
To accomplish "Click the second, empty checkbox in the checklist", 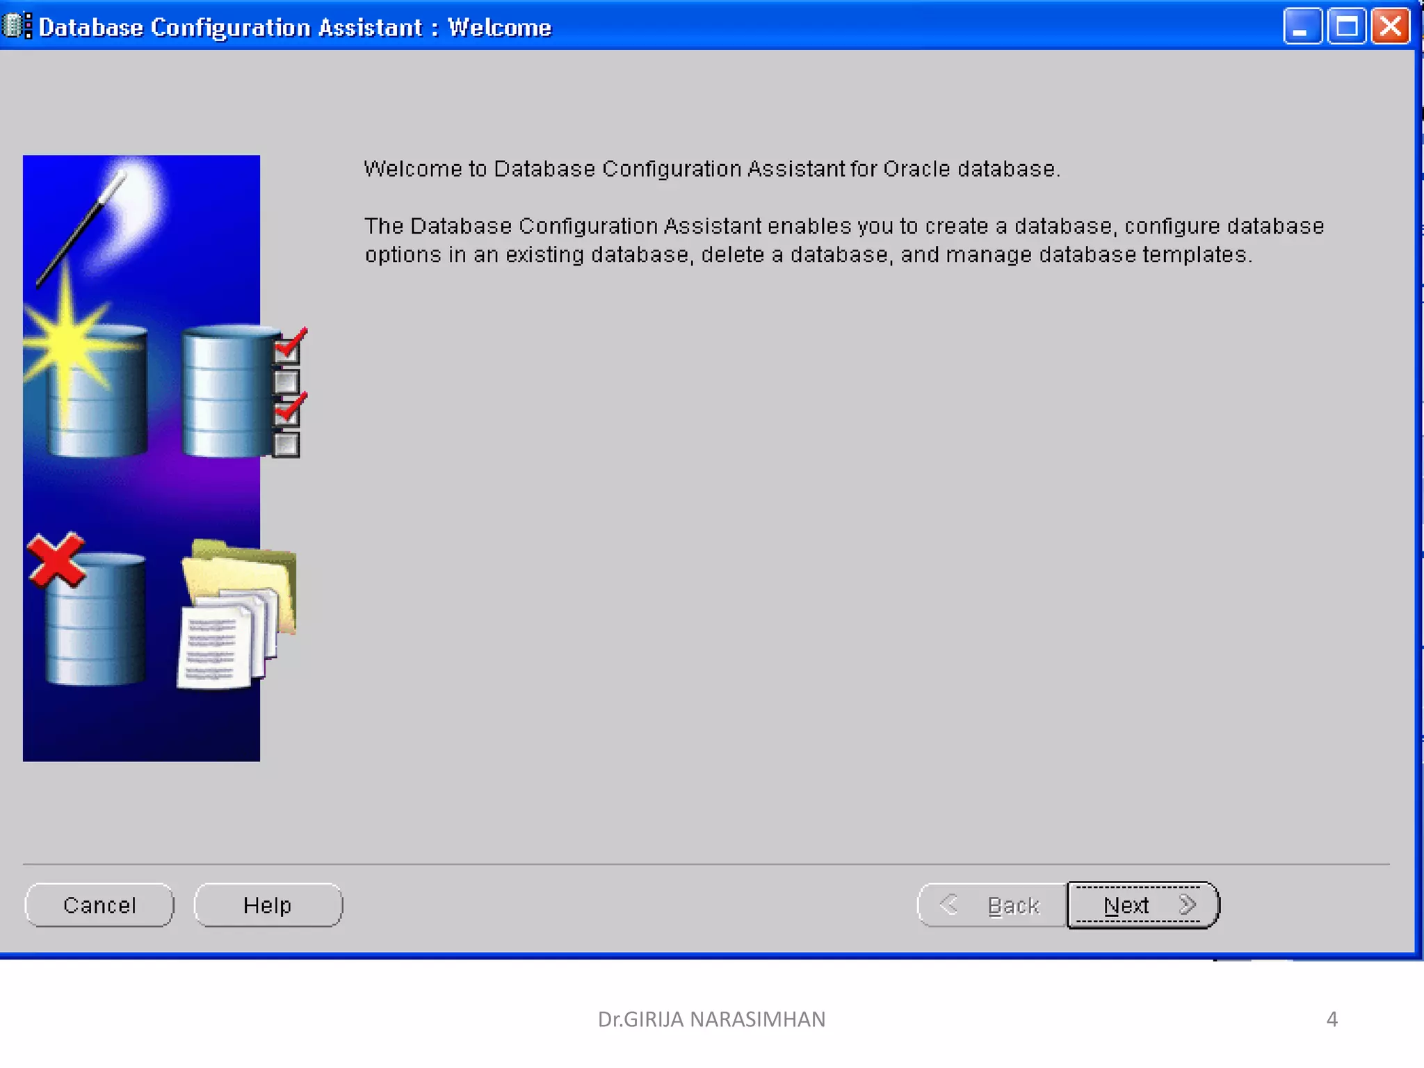I will click(x=286, y=382).
